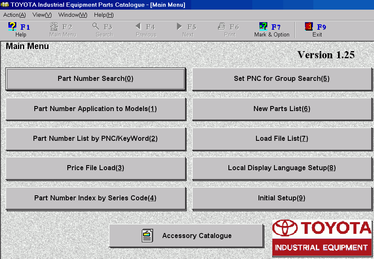Screen dimensions: 374x259
Task: Open Mark & Option via F7 icon
Action: coord(263,26)
